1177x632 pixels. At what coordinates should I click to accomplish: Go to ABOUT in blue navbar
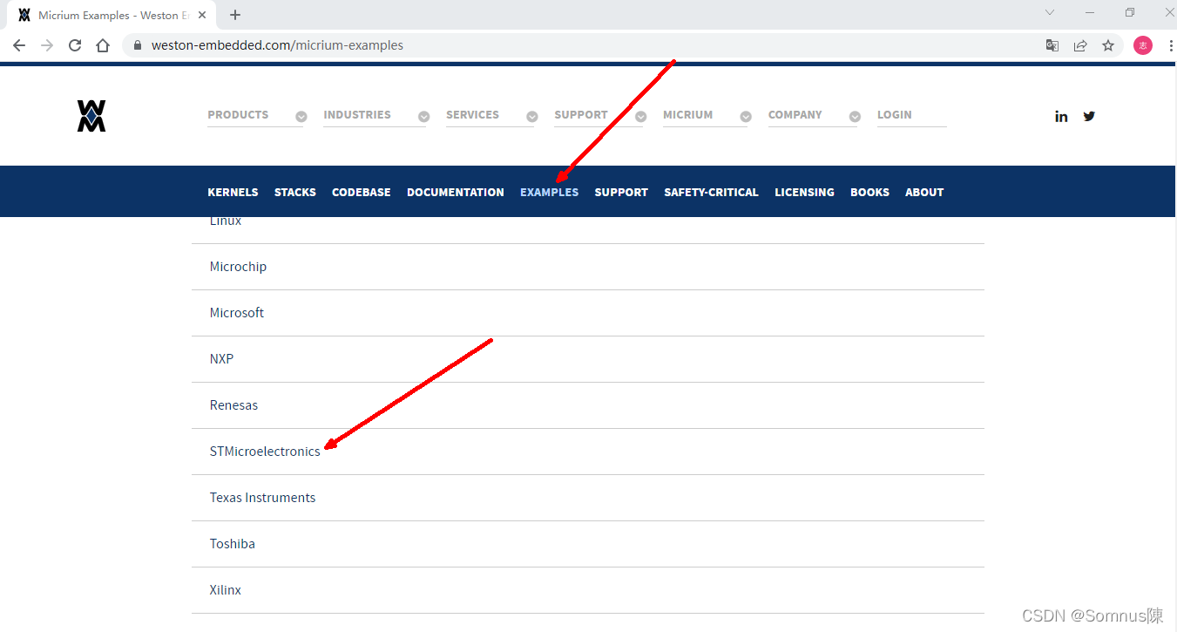click(924, 192)
